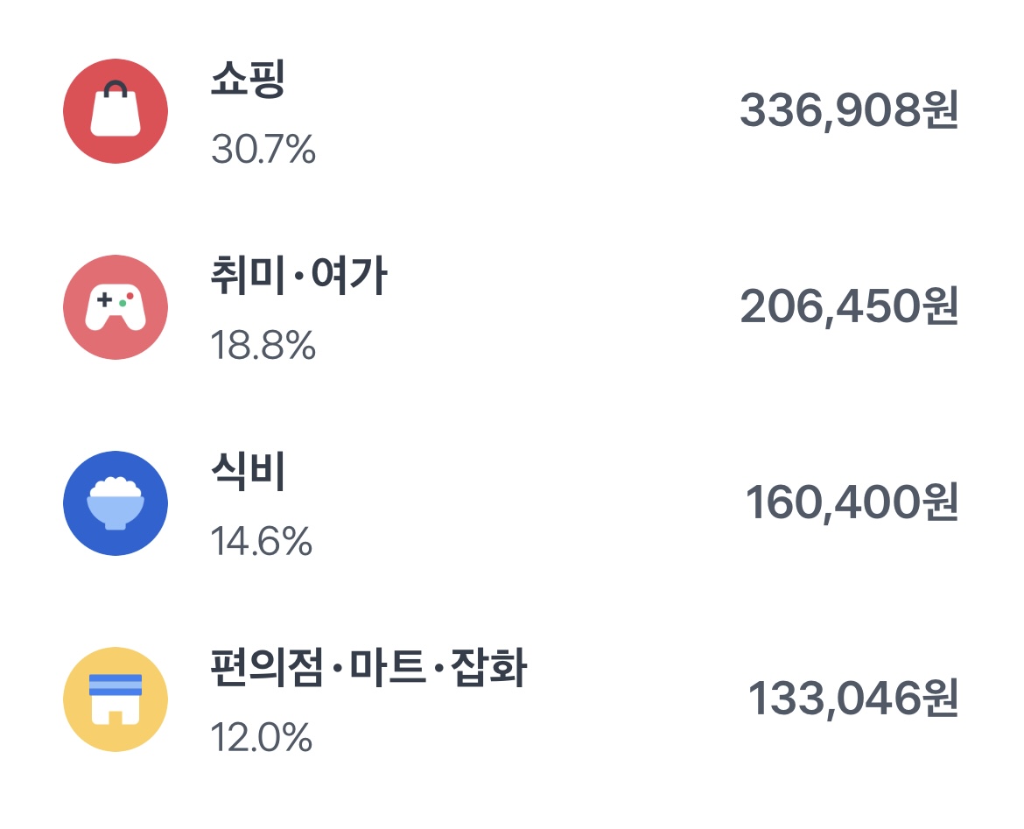Select the 206,450원 hobby amount
Image resolution: width=1024 pixels, height=829 pixels.
(849, 306)
